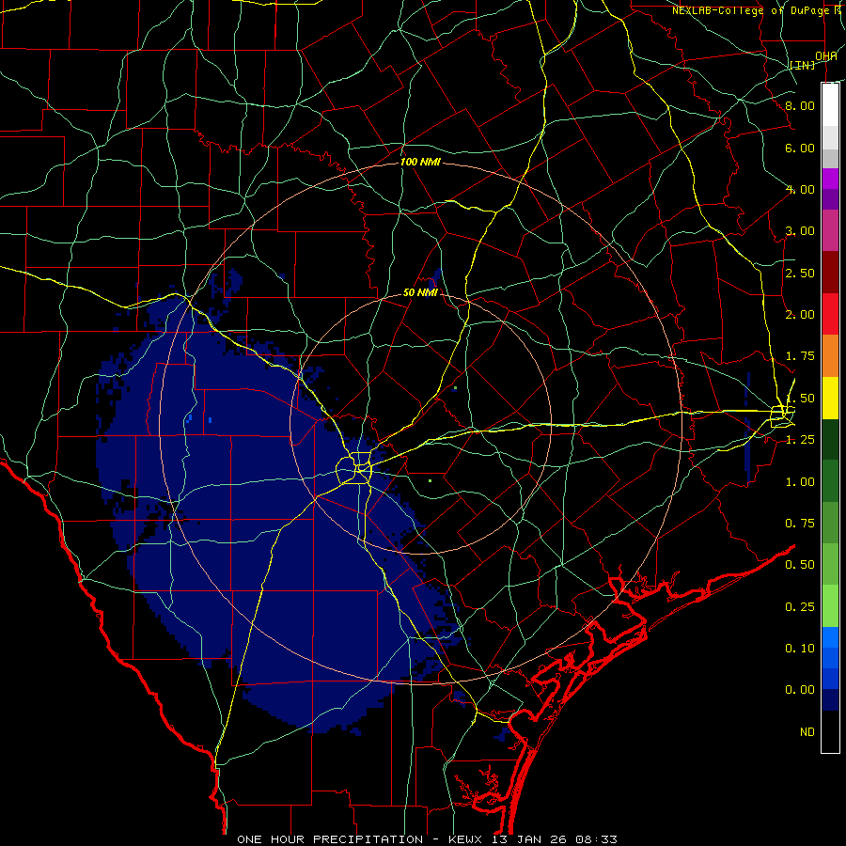Click the "100 NMI" range ring label
Image resolution: width=846 pixels, height=846 pixels.
(x=420, y=162)
